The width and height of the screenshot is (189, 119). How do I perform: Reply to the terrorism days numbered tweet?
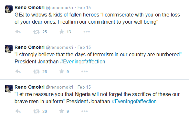pos(18,71)
